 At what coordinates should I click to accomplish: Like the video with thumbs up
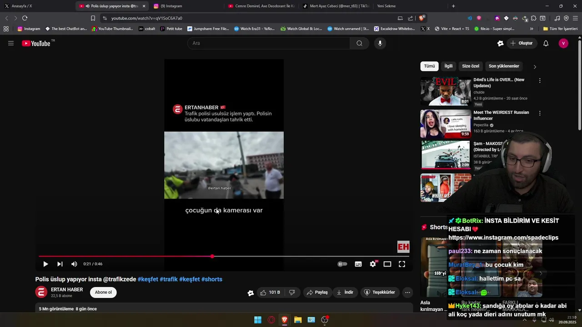pyautogui.click(x=270, y=292)
